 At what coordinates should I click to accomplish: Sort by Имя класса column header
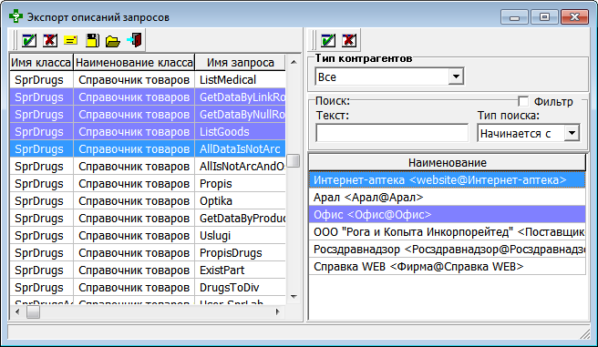41,63
